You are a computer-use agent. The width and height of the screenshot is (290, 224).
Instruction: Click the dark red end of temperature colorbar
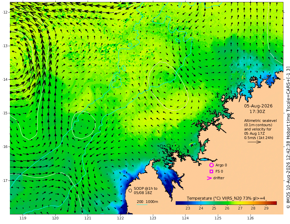point(275,203)
